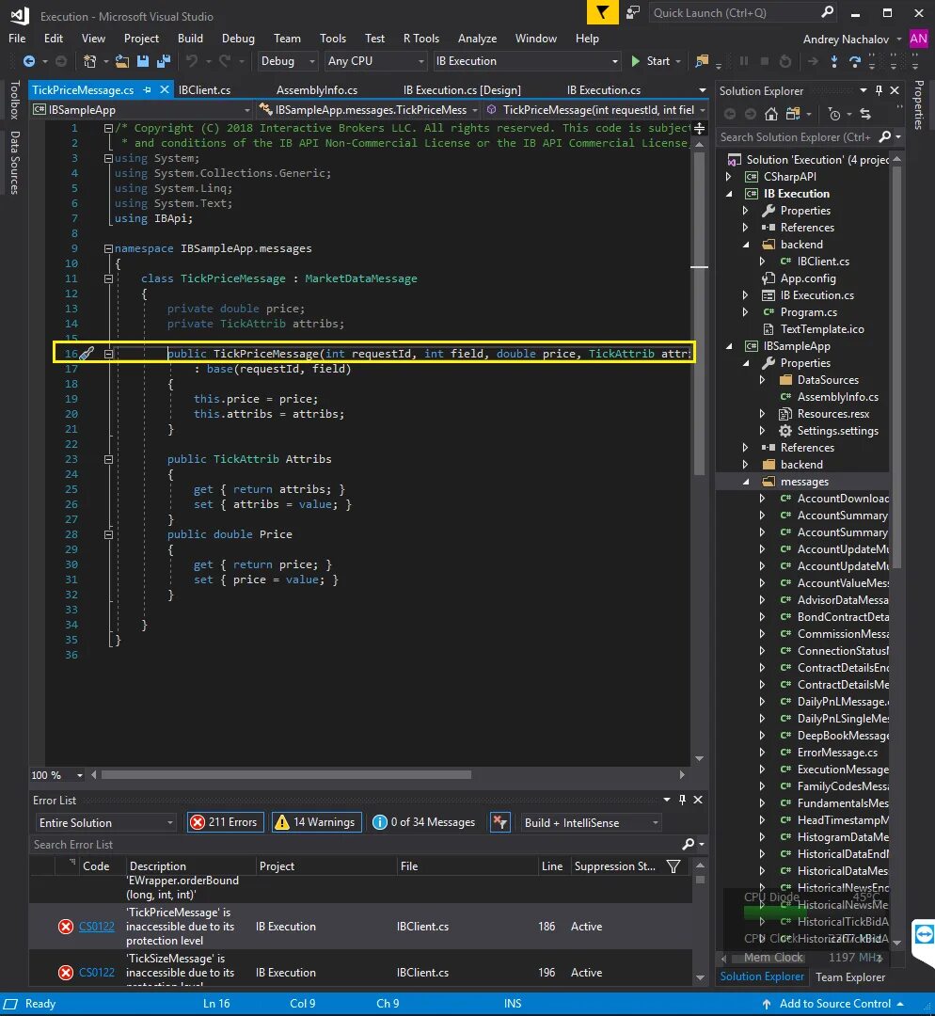Image resolution: width=935 pixels, height=1016 pixels.
Task: Click the New Project toolbar icon
Action: [89, 61]
